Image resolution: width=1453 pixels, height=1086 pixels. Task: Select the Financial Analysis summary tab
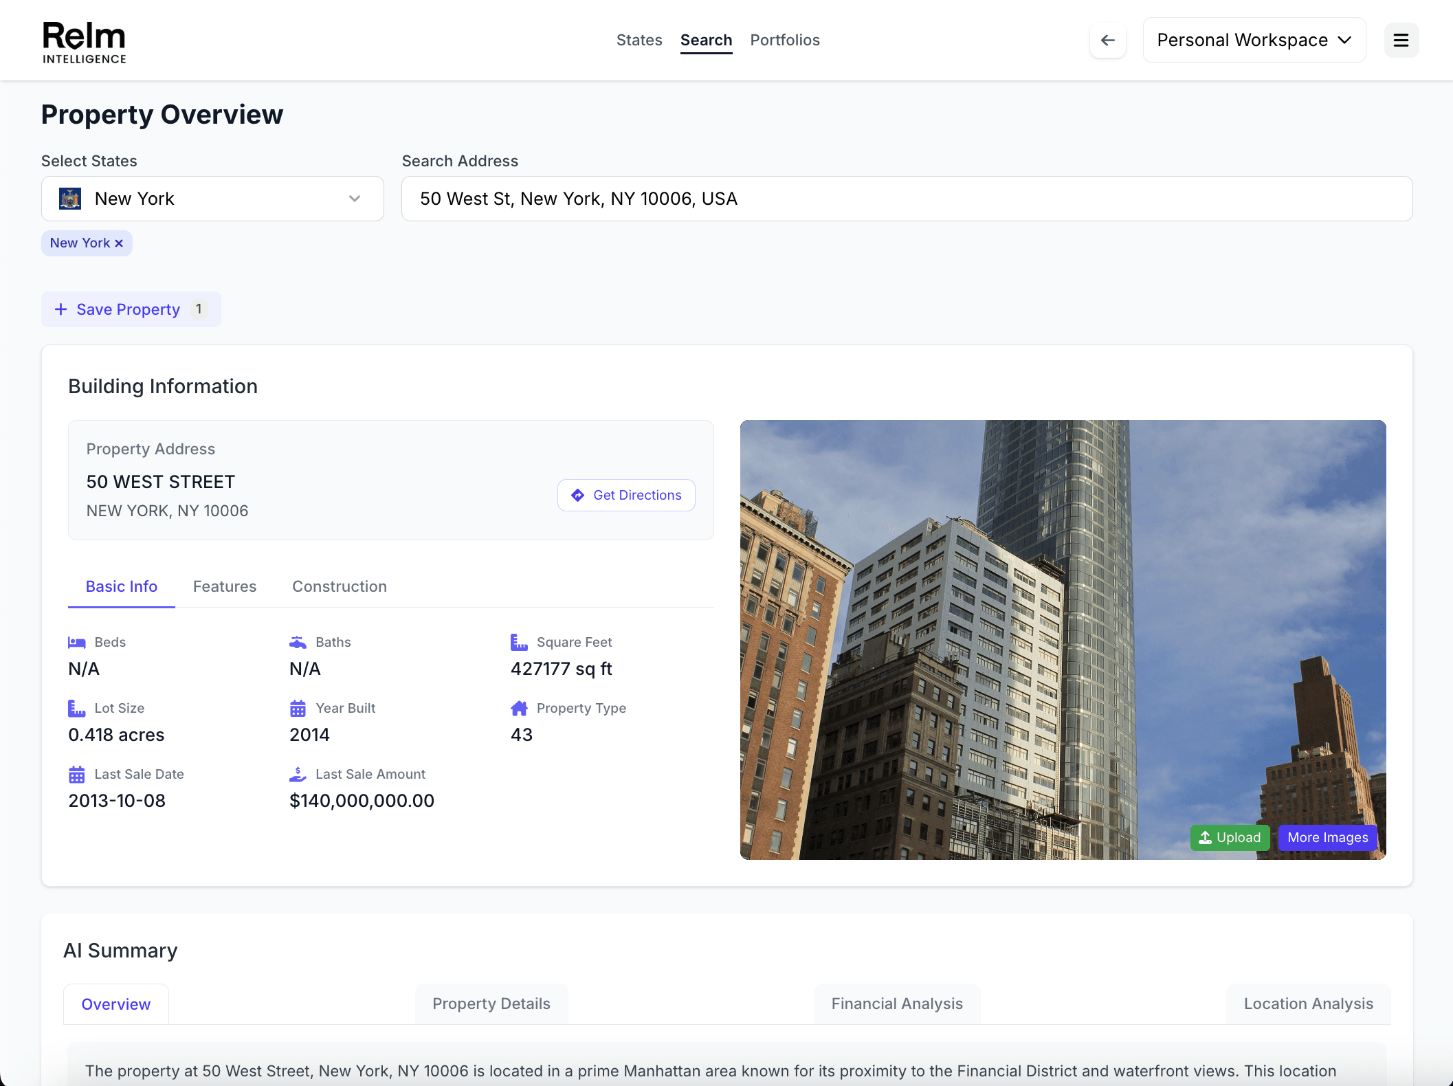tap(896, 1004)
